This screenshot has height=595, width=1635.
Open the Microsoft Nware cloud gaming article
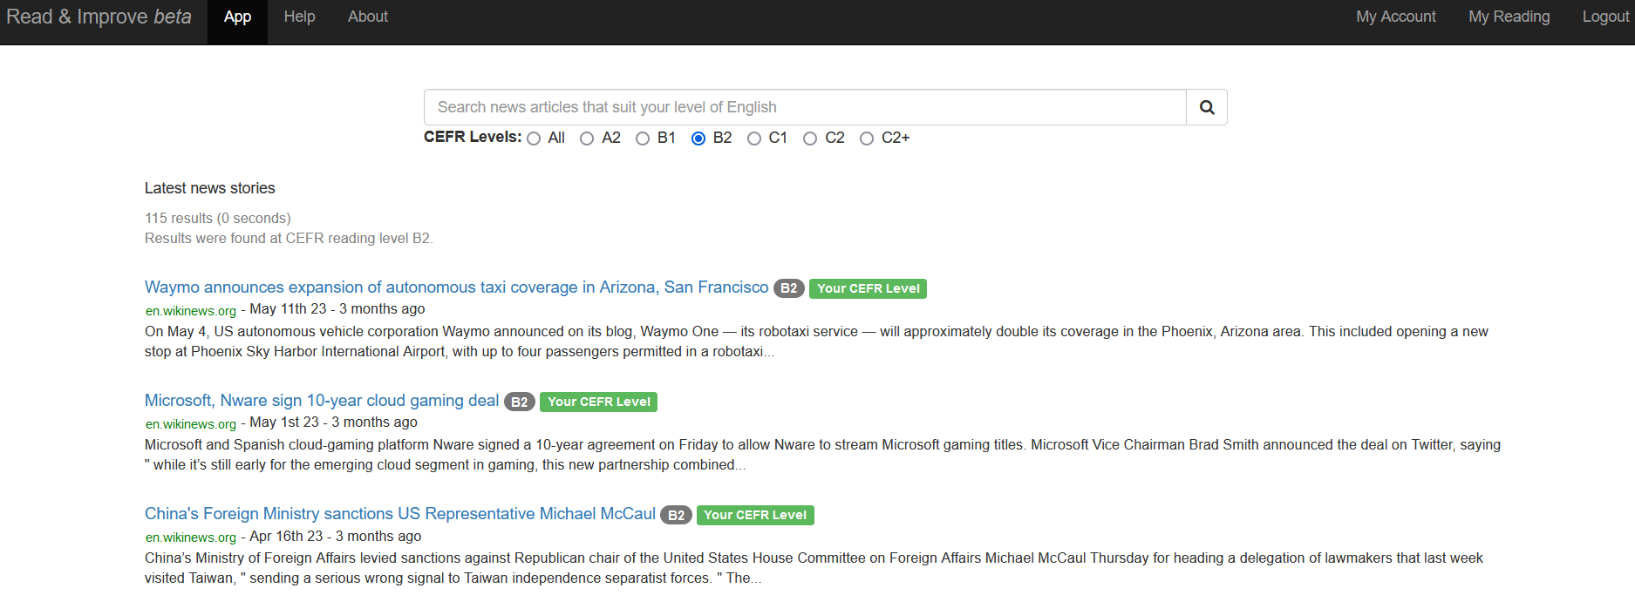(x=322, y=401)
